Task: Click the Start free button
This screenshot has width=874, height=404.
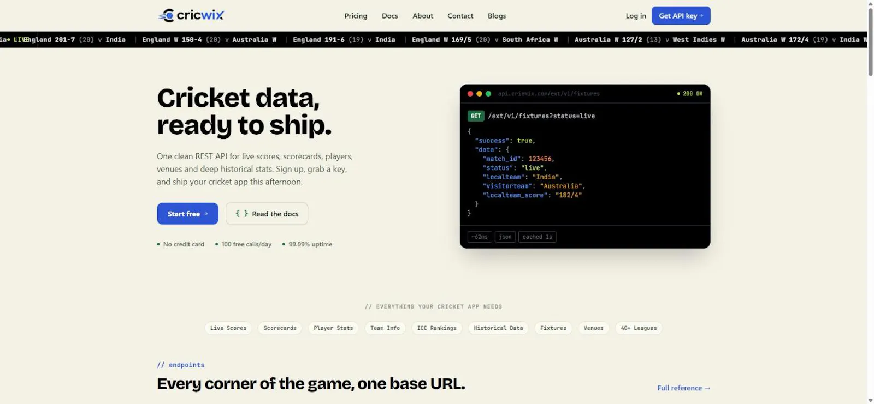Action: 188,214
